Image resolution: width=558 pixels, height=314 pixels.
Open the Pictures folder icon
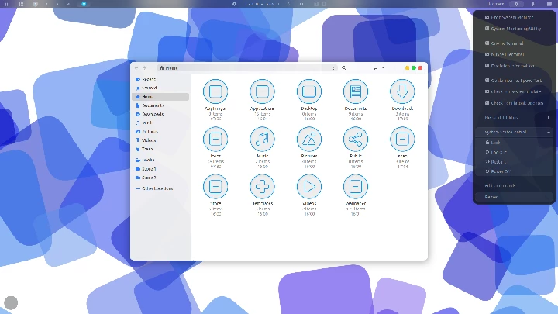tap(308, 140)
